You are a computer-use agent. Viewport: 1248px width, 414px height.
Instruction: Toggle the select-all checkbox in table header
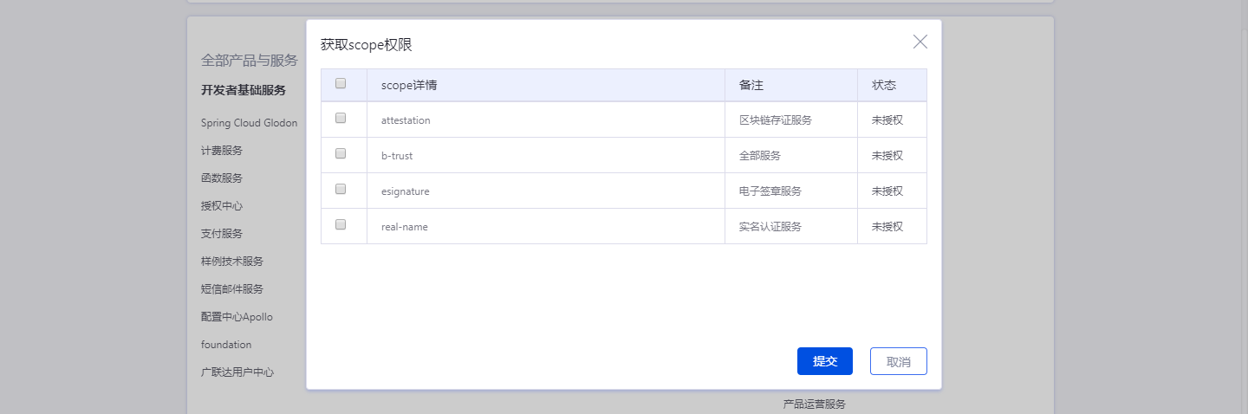click(341, 84)
